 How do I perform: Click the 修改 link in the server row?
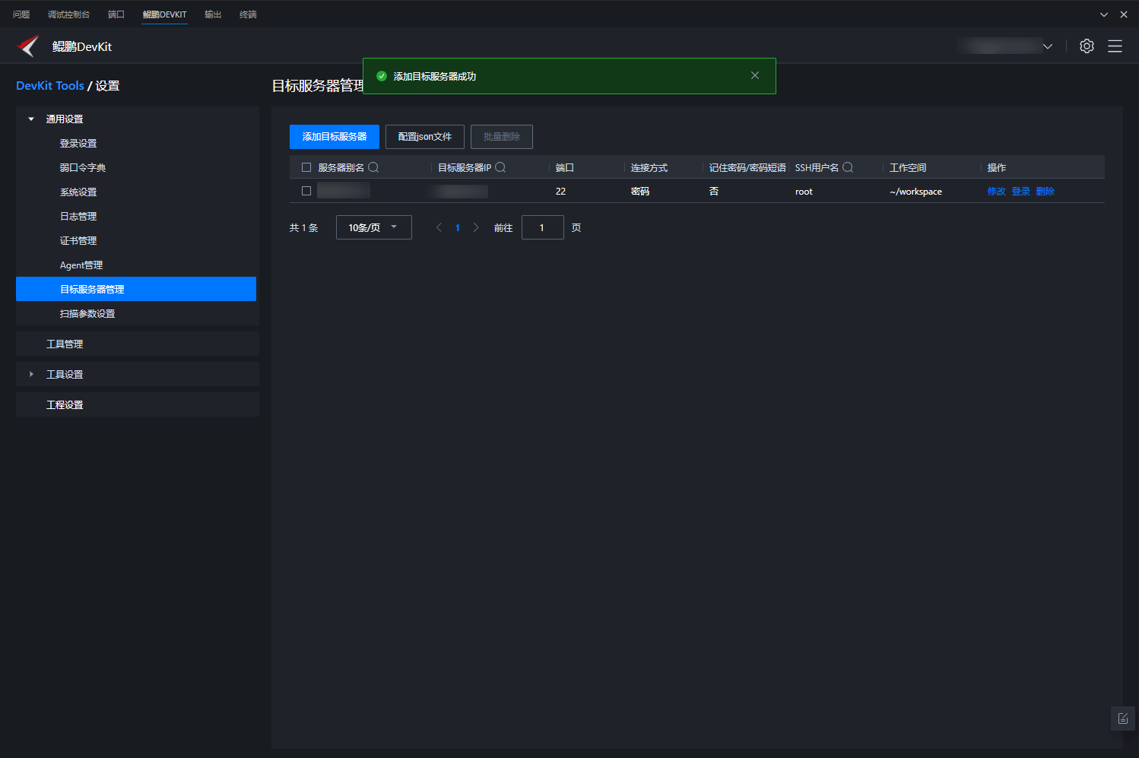click(x=996, y=192)
